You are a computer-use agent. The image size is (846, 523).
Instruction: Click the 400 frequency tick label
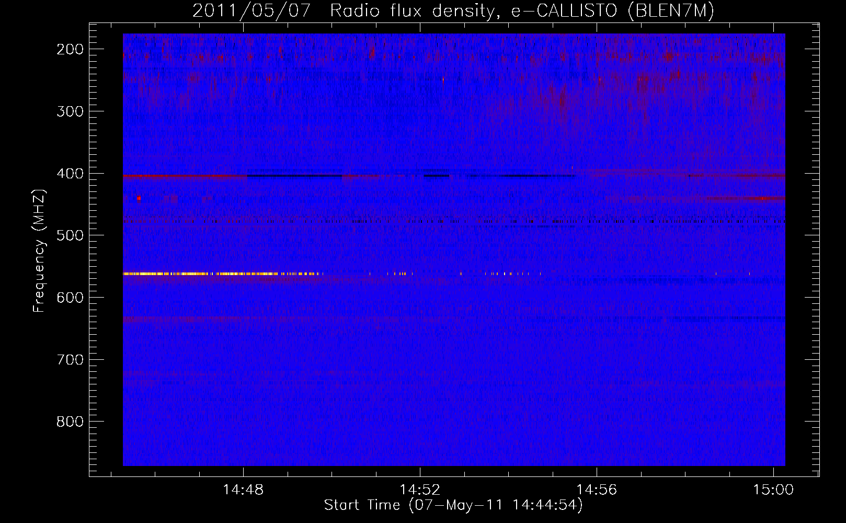pos(70,174)
